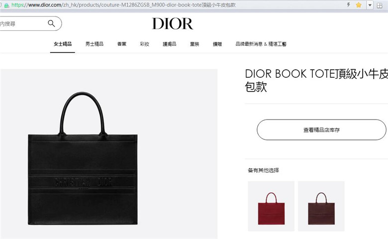Click the lightning bolt icon in address bar
This screenshot has width=388, height=239.
[349, 4]
